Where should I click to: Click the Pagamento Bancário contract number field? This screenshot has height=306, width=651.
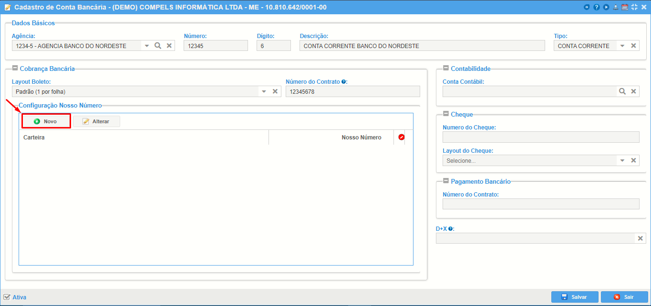coord(541,204)
